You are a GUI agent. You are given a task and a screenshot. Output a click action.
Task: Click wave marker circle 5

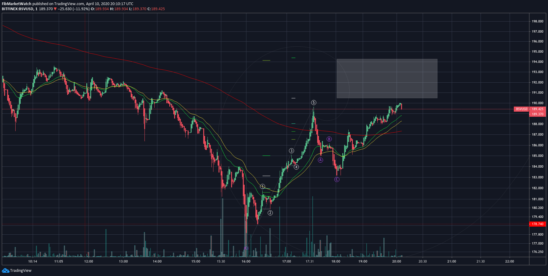click(314, 103)
